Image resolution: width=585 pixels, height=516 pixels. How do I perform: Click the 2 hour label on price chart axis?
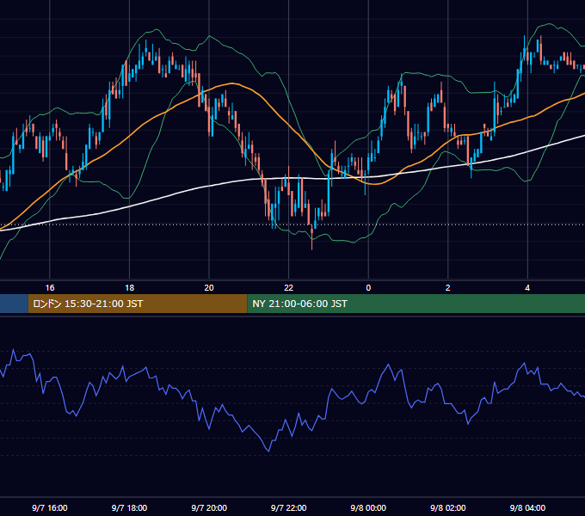coord(447,288)
